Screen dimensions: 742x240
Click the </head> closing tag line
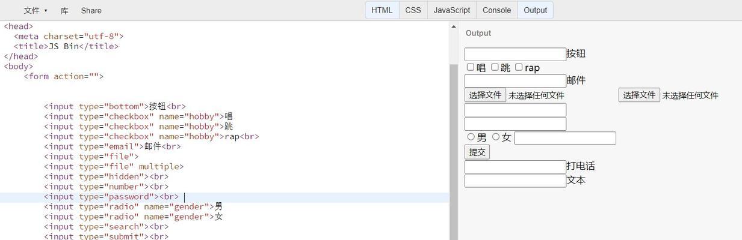tap(21, 56)
